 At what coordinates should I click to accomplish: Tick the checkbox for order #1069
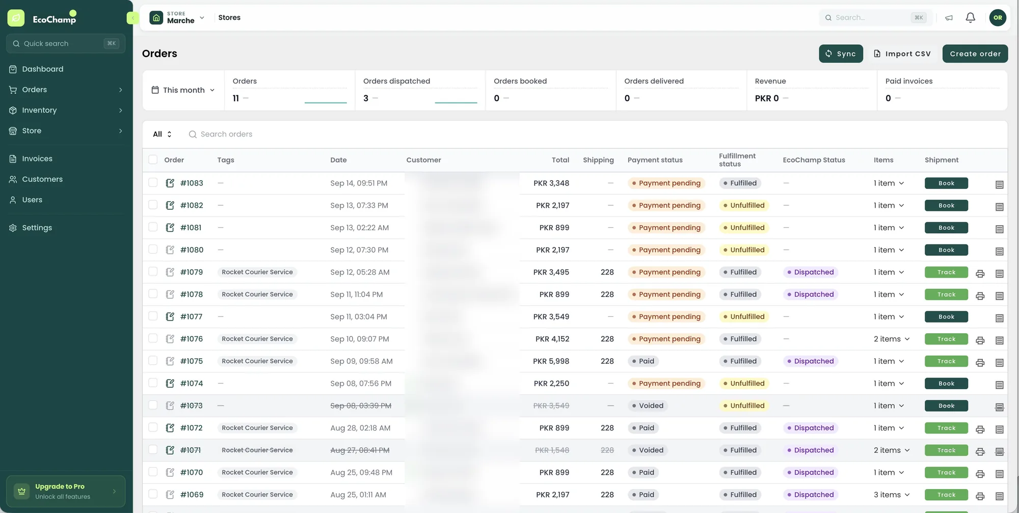click(x=153, y=494)
